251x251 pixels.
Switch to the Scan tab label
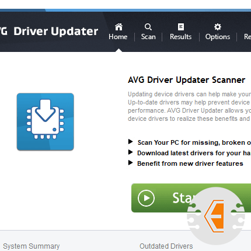click(148, 37)
